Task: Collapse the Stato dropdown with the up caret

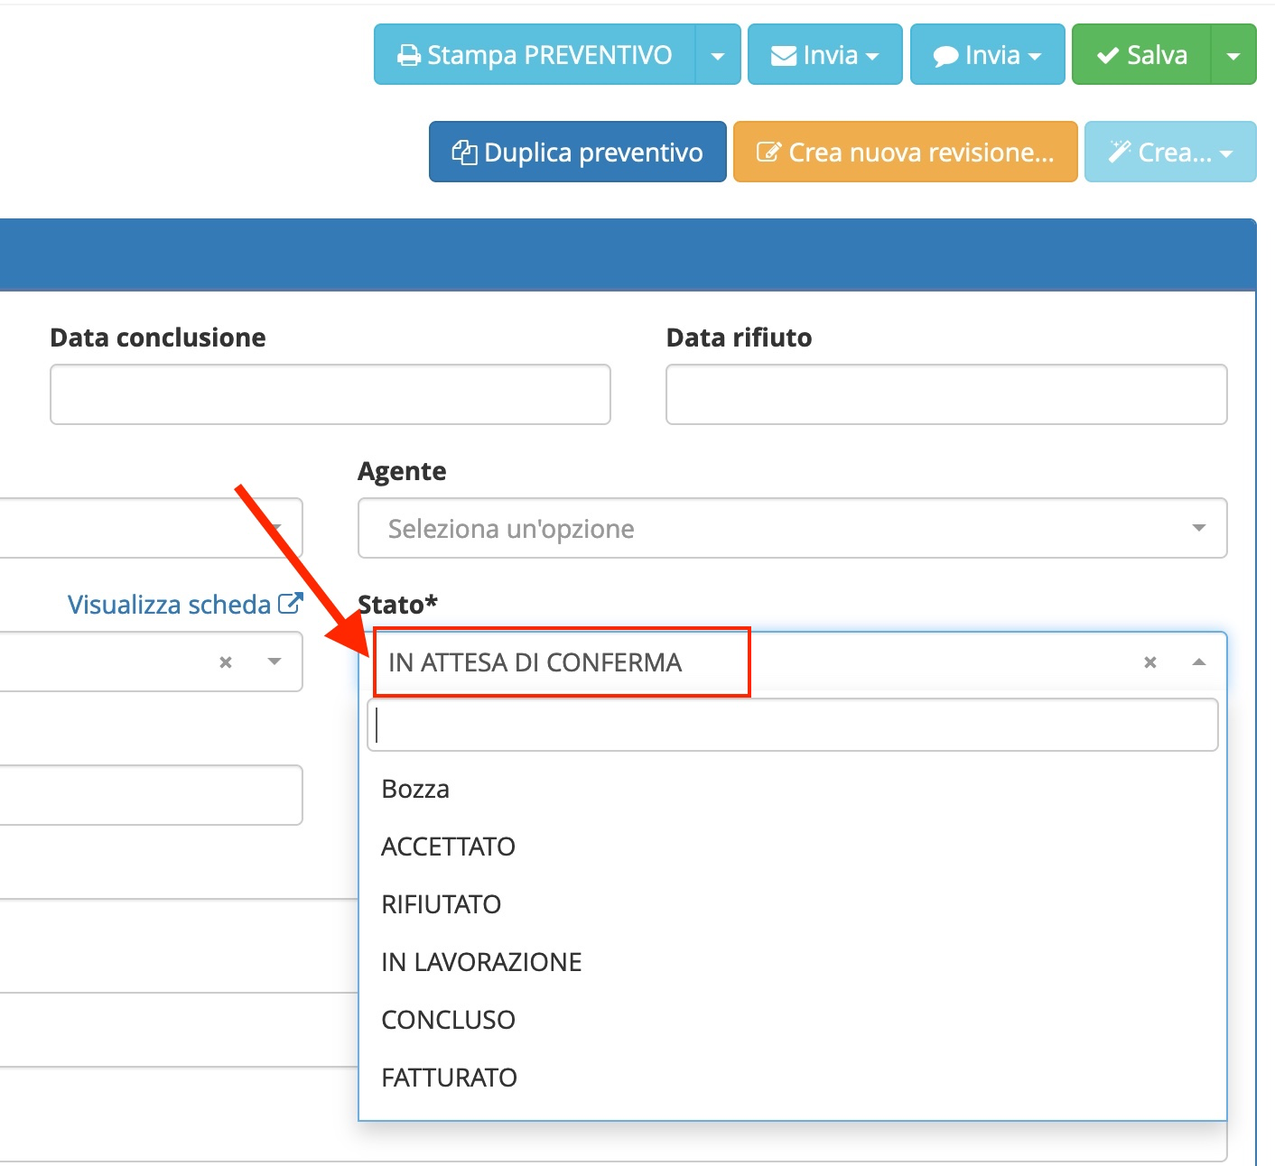Action: (1199, 662)
